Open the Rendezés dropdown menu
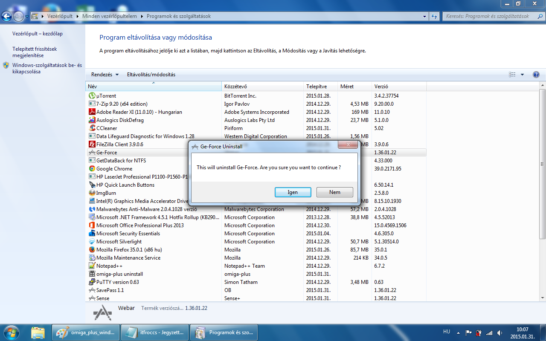This screenshot has width=546, height=341. (x=105, y=75)
